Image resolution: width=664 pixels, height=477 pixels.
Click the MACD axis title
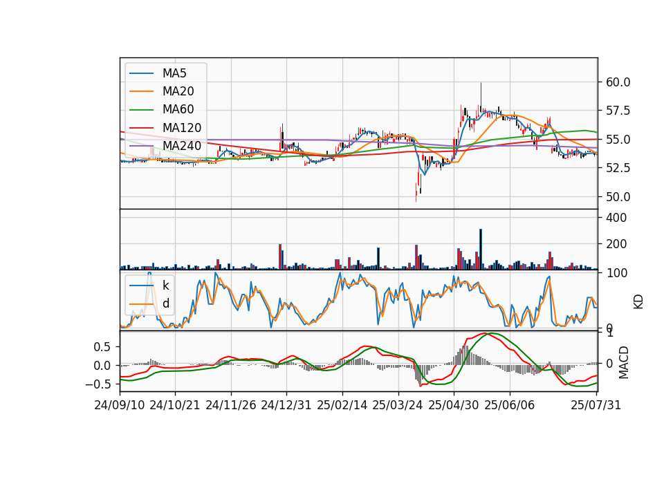(623, 363)
